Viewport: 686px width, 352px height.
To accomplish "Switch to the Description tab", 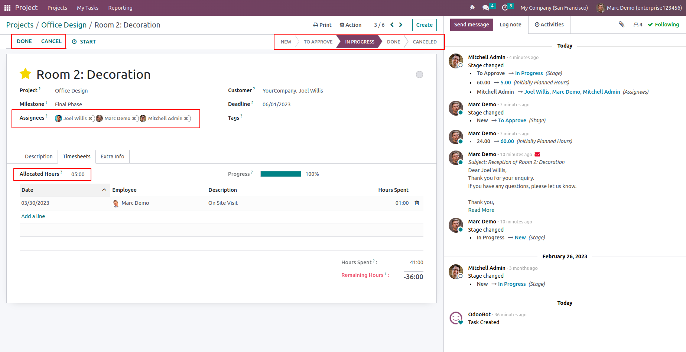I will coord(39,156).
